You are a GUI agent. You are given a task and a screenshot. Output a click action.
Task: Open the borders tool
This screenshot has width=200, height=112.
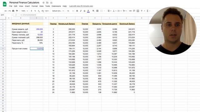click(x=97, y=11)
